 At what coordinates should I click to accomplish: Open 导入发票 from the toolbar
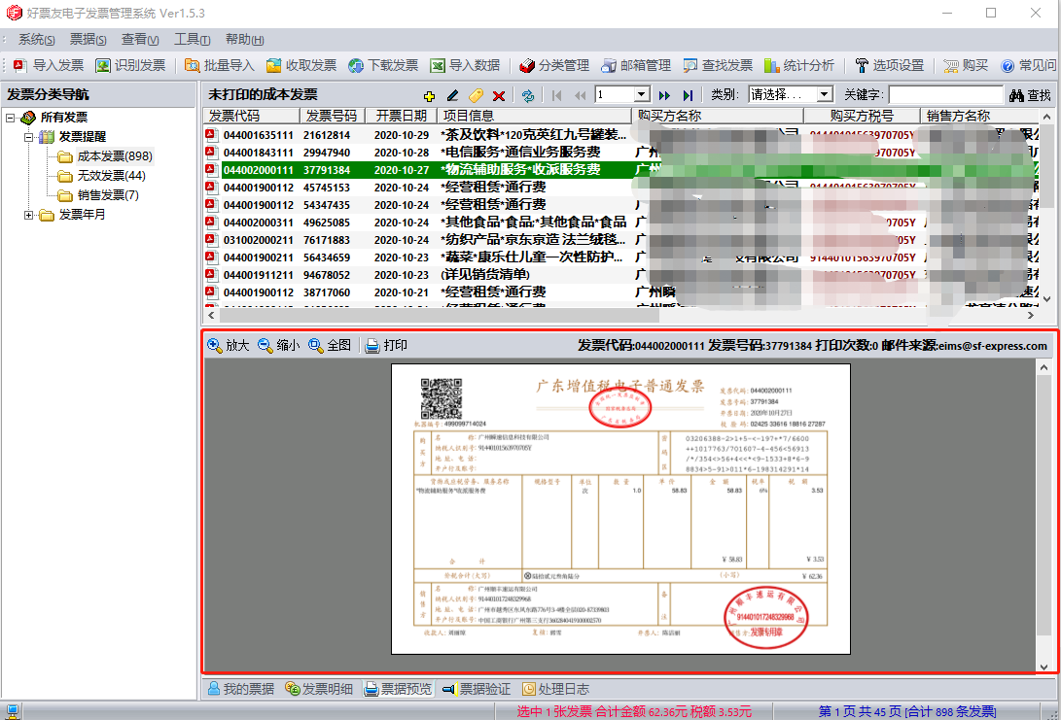pyautogui.click(x=49, y=65)
